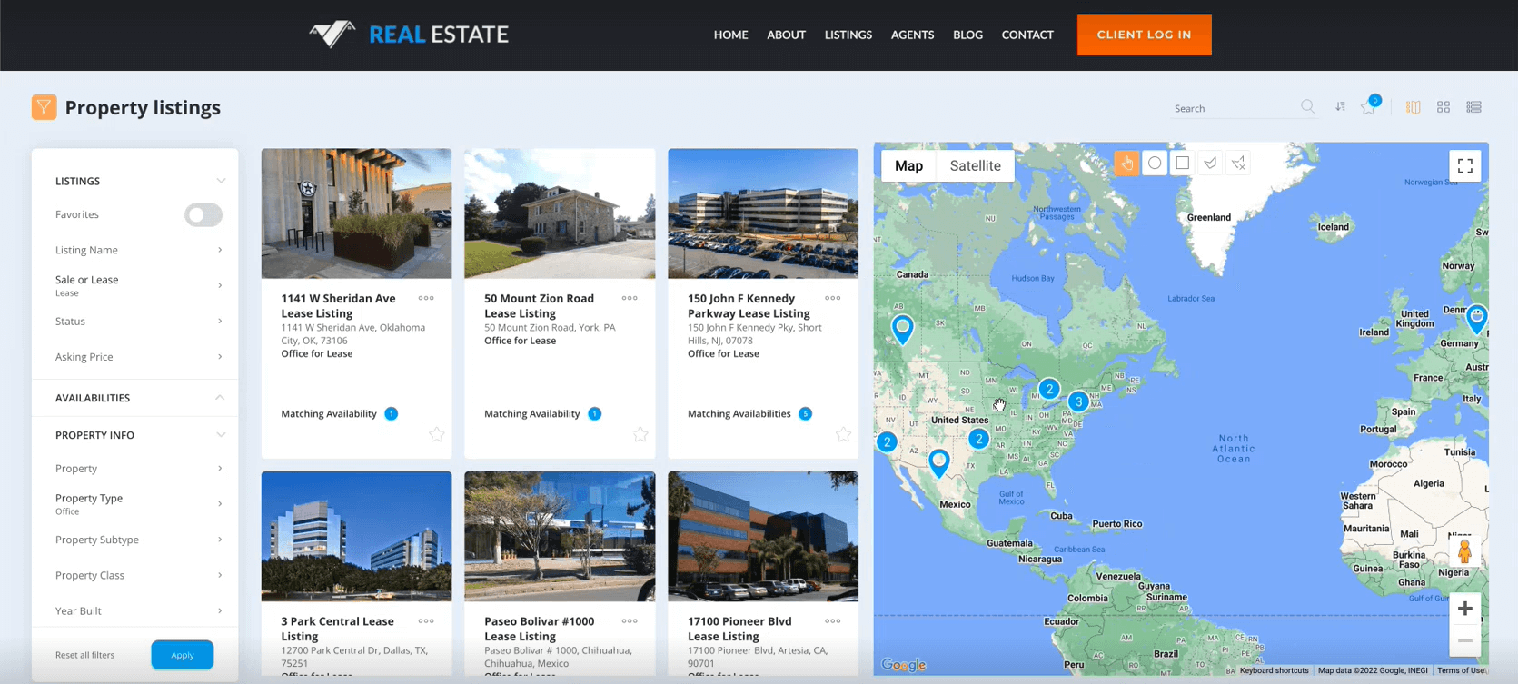The image size is (1518, 684).
Task: Zoom in the map with plus button
Action: coord(1464,609)
